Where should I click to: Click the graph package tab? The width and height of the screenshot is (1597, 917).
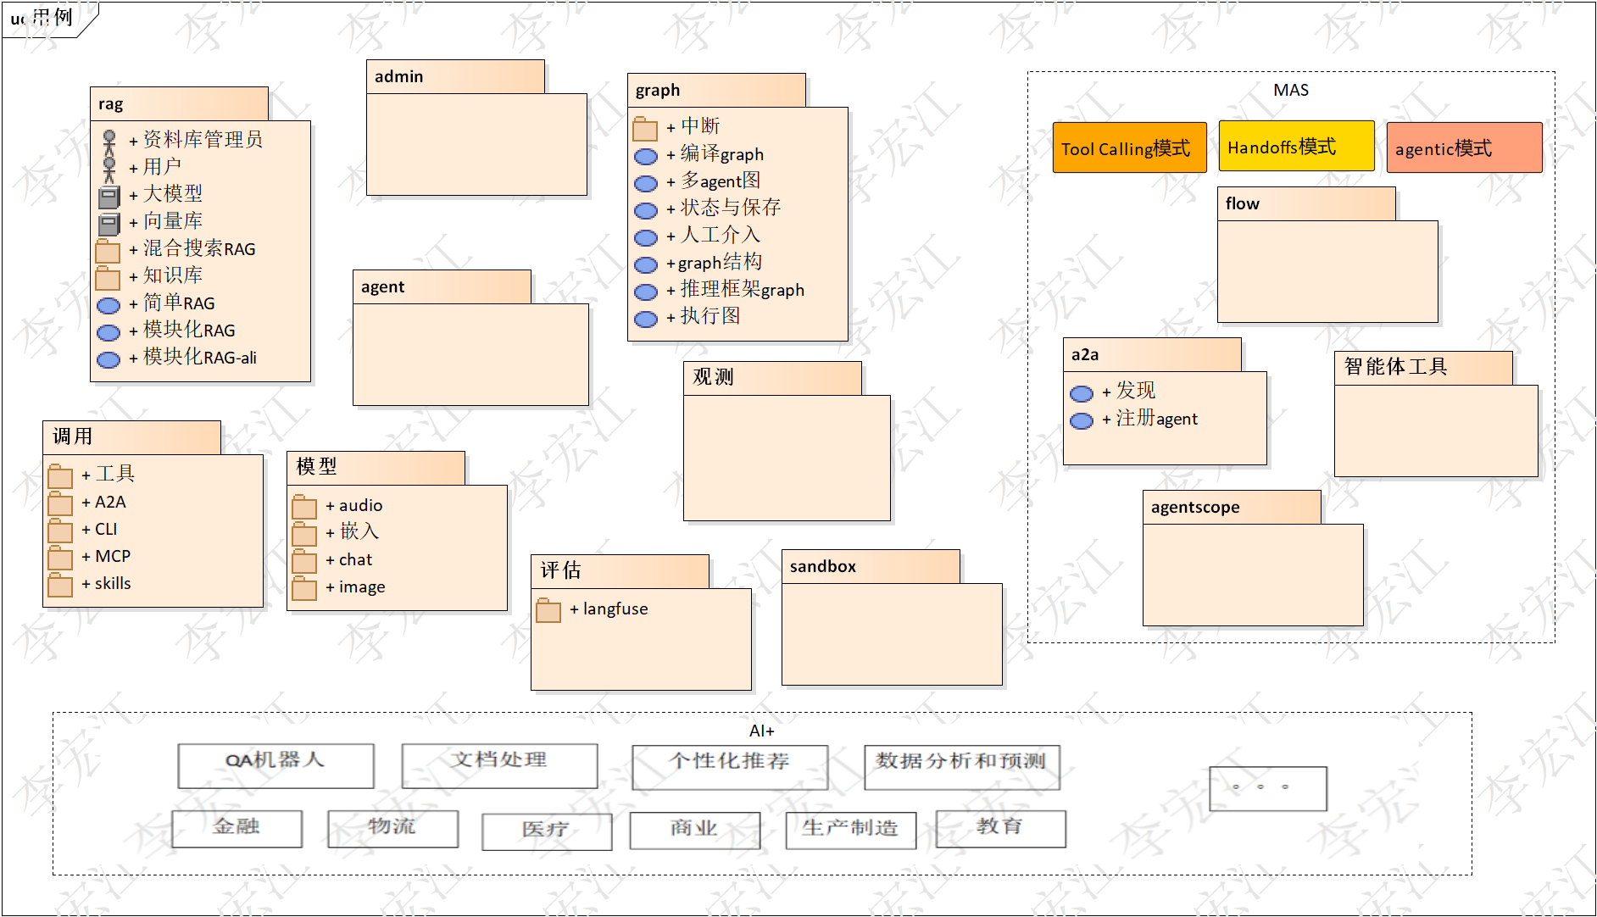pyautogui.click(x=716, y=90)
